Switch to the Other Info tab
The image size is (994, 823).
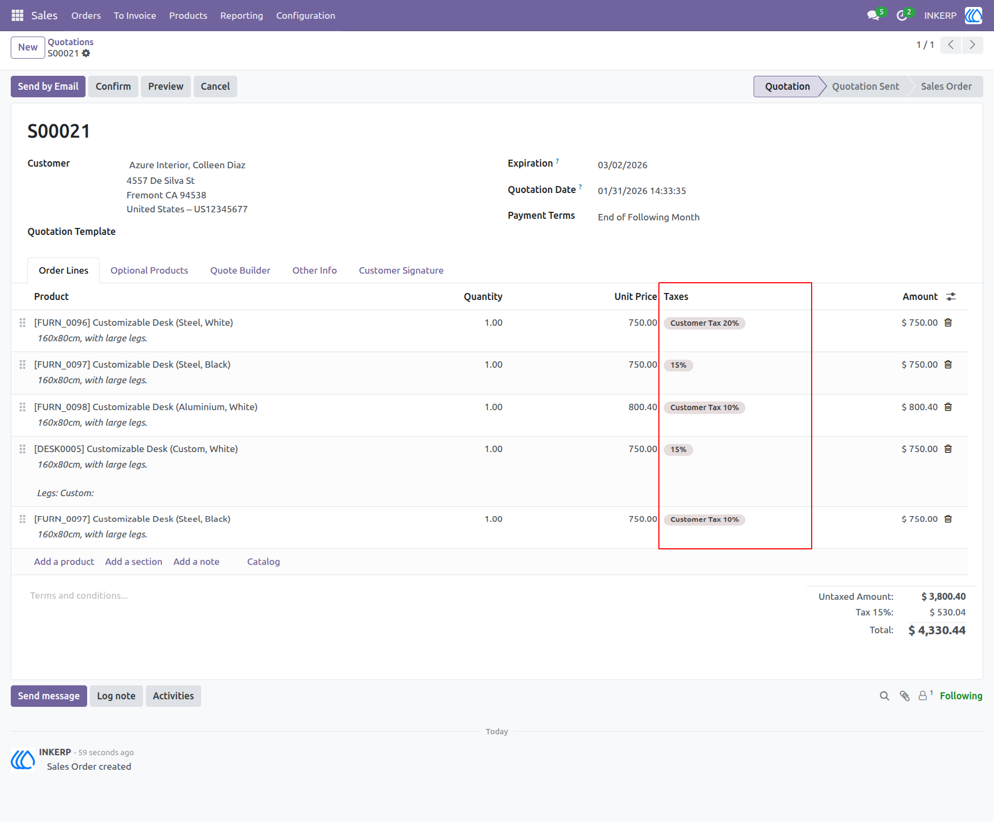click(x=315, y=270)
